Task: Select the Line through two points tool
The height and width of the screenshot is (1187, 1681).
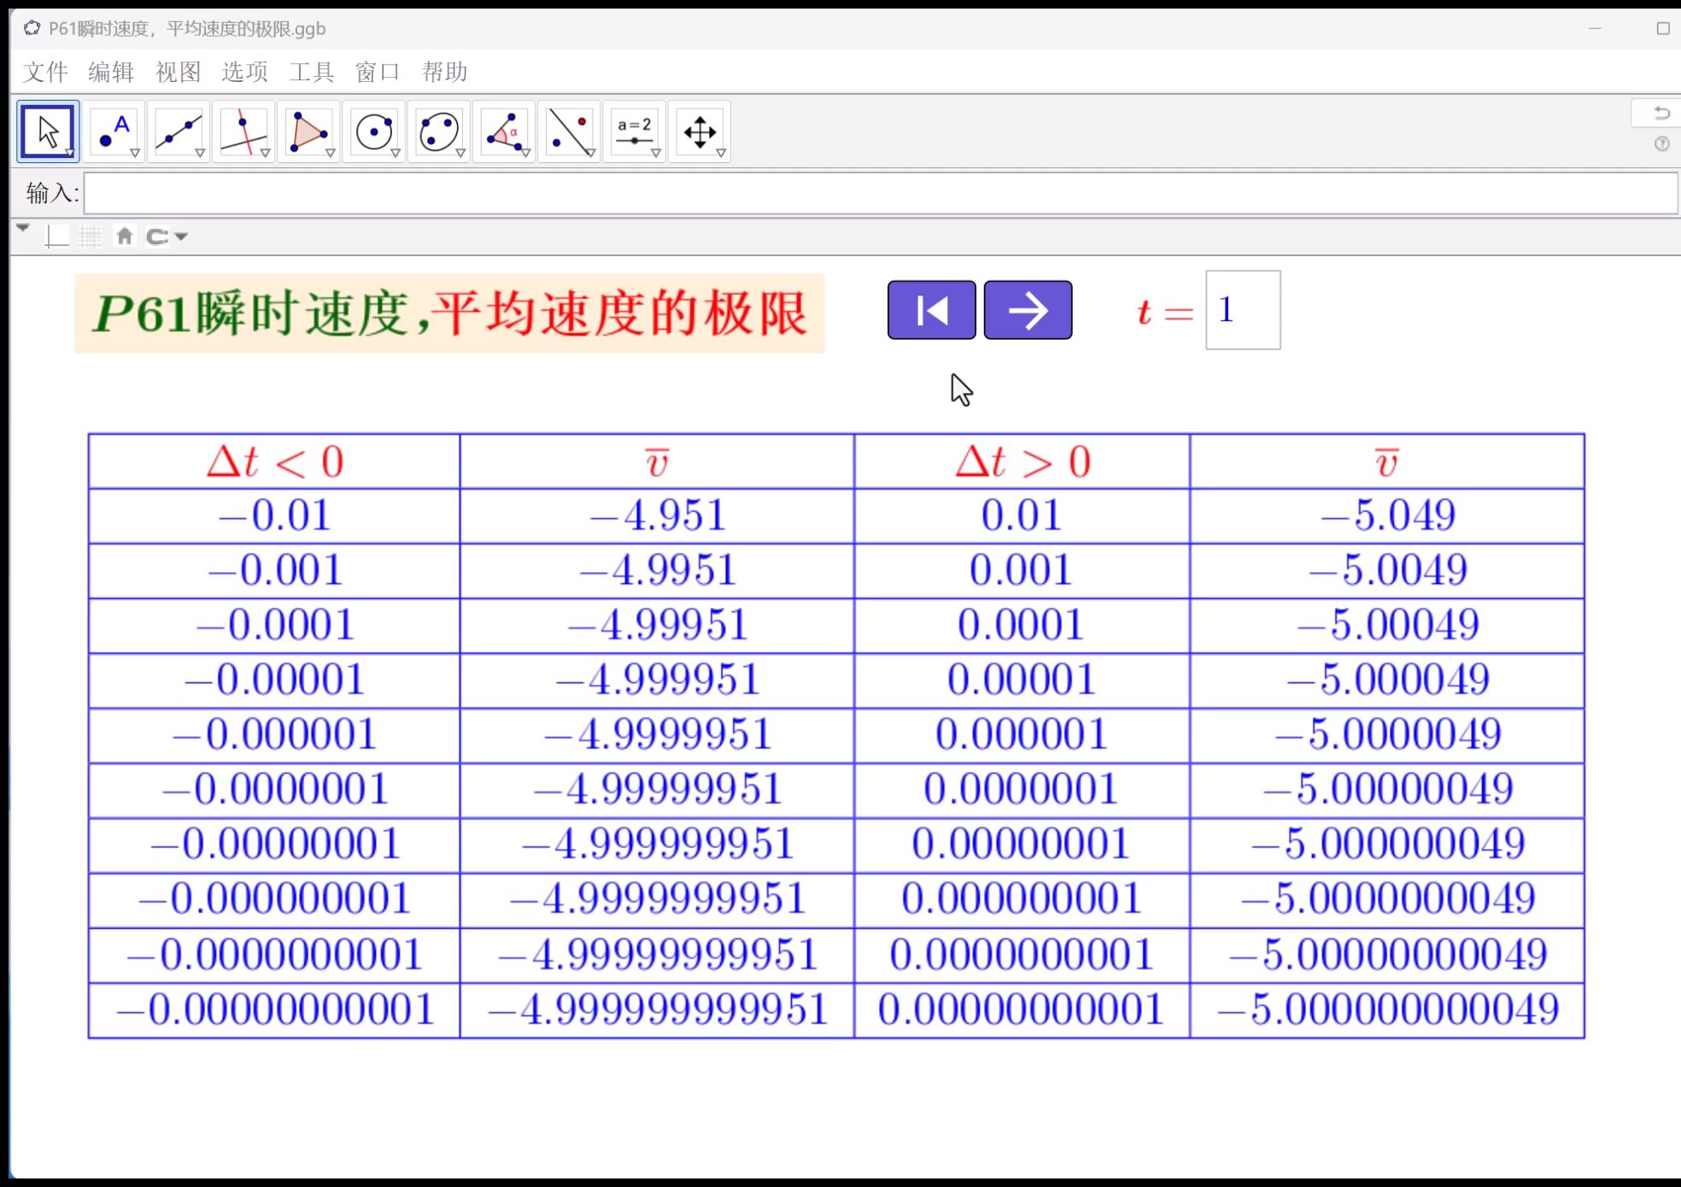Action: tap(179, 132)
